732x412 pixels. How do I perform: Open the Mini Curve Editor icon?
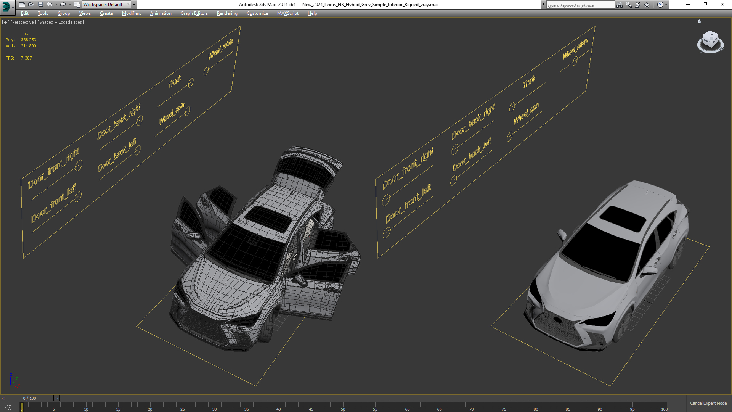point(8,407)
